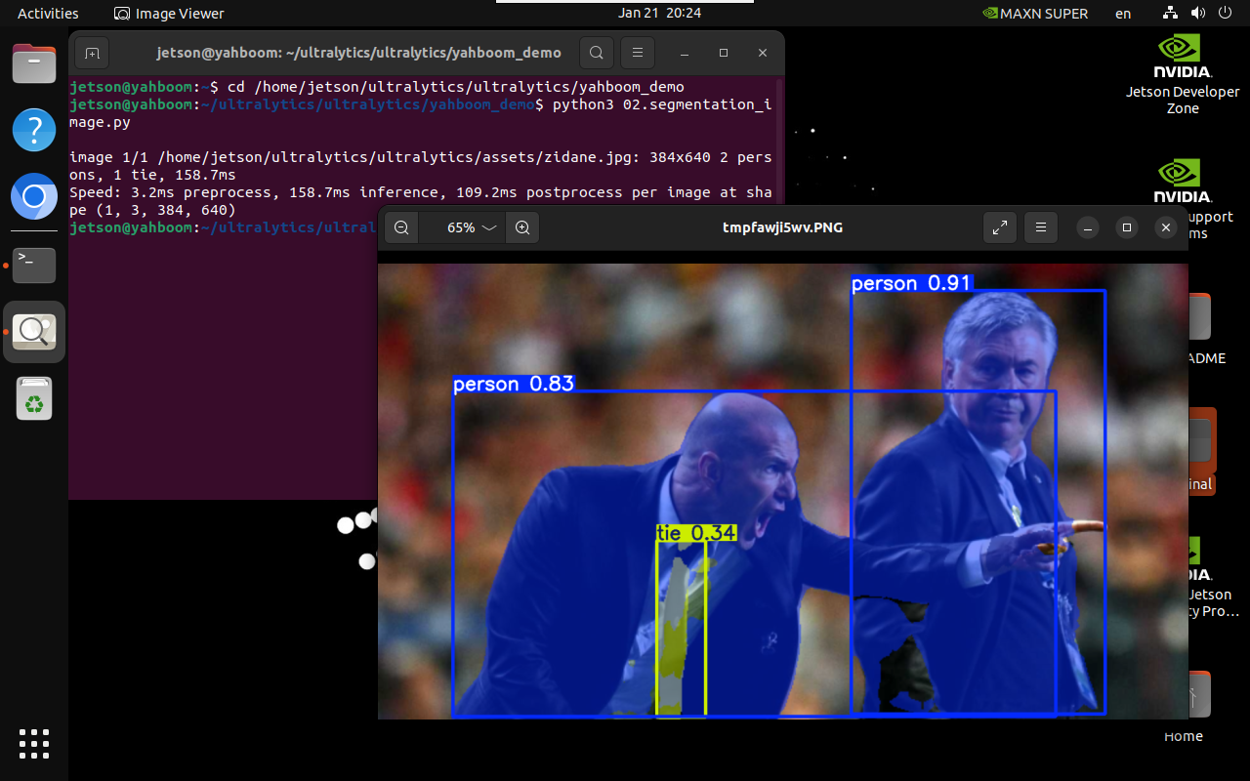Zoom out the image in Image Viewer
1250x781 pixels.
point(401,227)
